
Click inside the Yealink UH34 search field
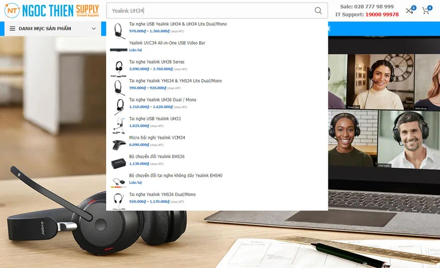click(x=209, y=10)
